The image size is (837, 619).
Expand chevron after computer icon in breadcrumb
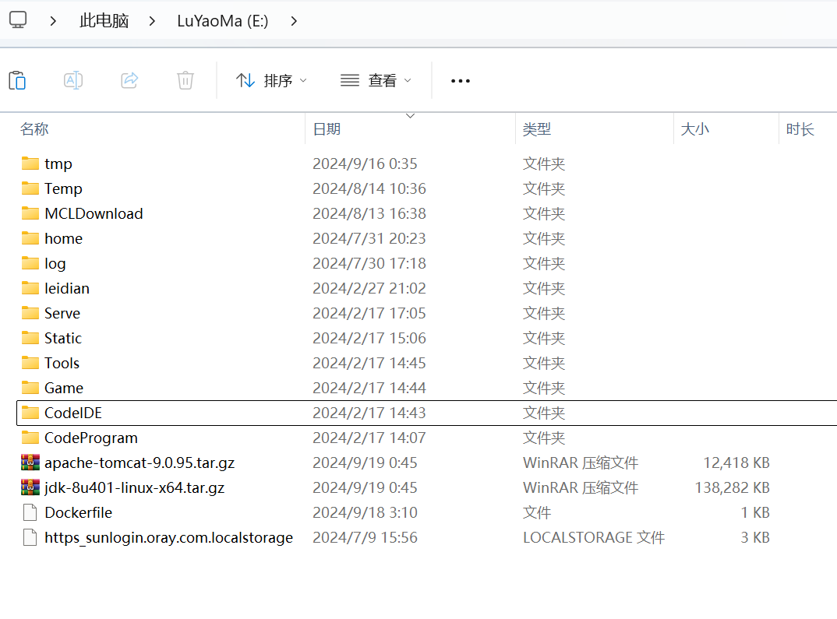pyautogui.click(x=53, y=21)
